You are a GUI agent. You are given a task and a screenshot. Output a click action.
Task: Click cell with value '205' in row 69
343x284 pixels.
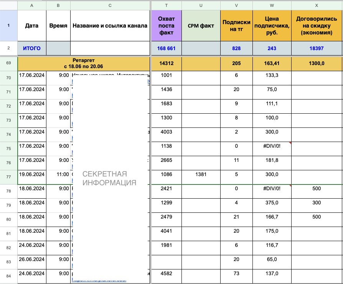point(236,63)
